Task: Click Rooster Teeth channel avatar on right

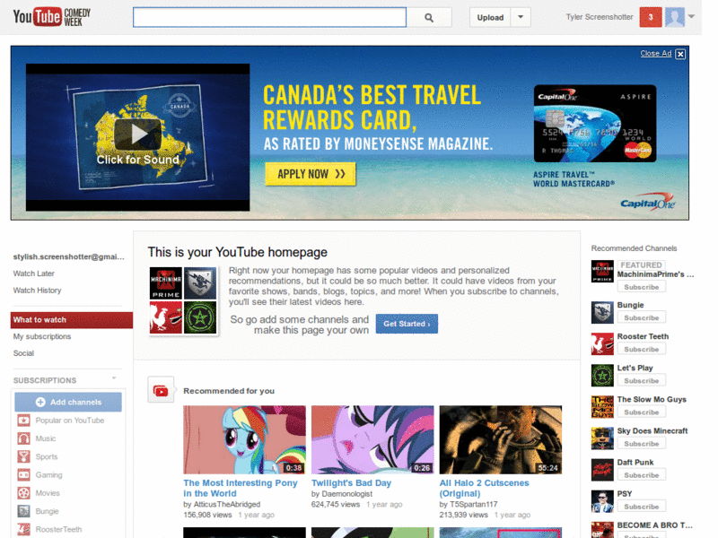Action: pyautogui.click(x=602, y=344)
